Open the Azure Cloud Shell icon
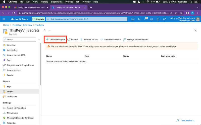 point(133,19)
